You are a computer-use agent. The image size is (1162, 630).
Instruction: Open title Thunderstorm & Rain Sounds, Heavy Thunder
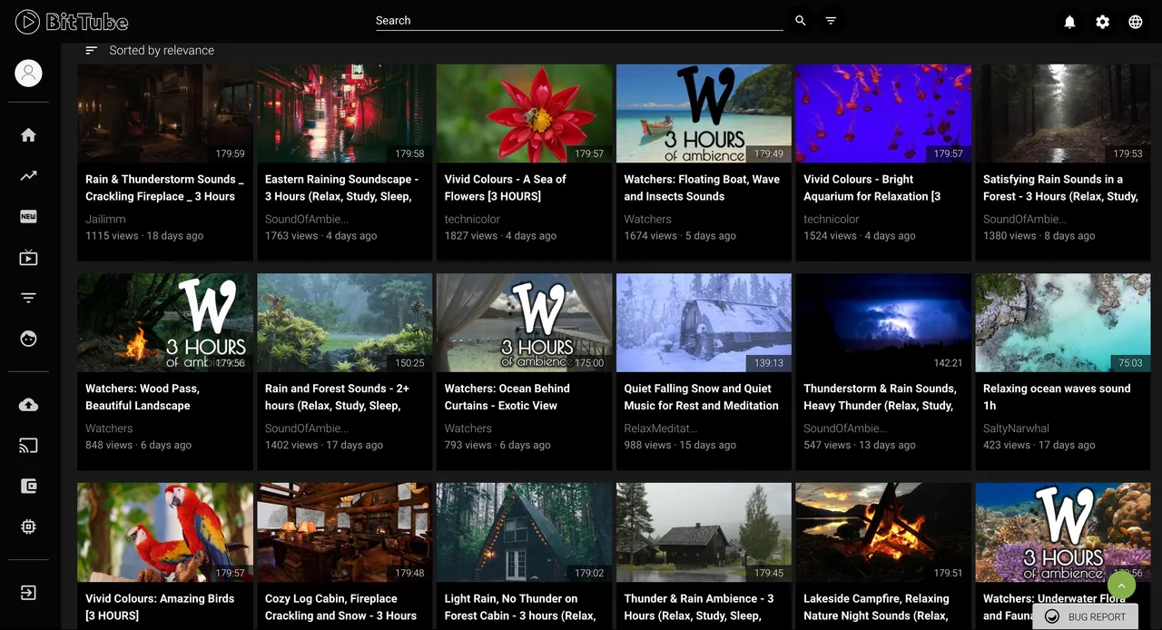(880, 397)
